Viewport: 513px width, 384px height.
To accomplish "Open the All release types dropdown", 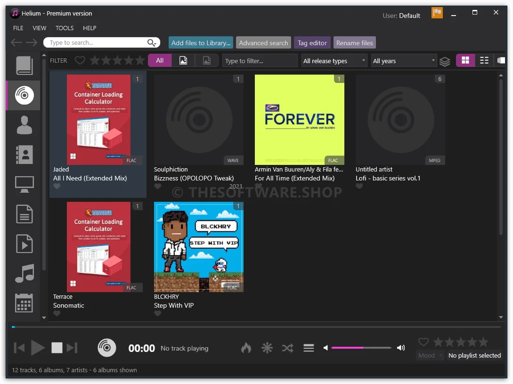I will [334, 61].
